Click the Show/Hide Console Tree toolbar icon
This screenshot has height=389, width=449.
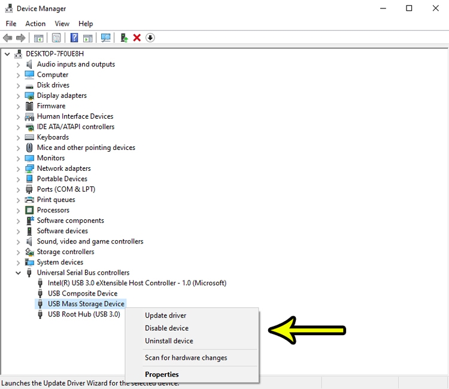tap(39, 38)
